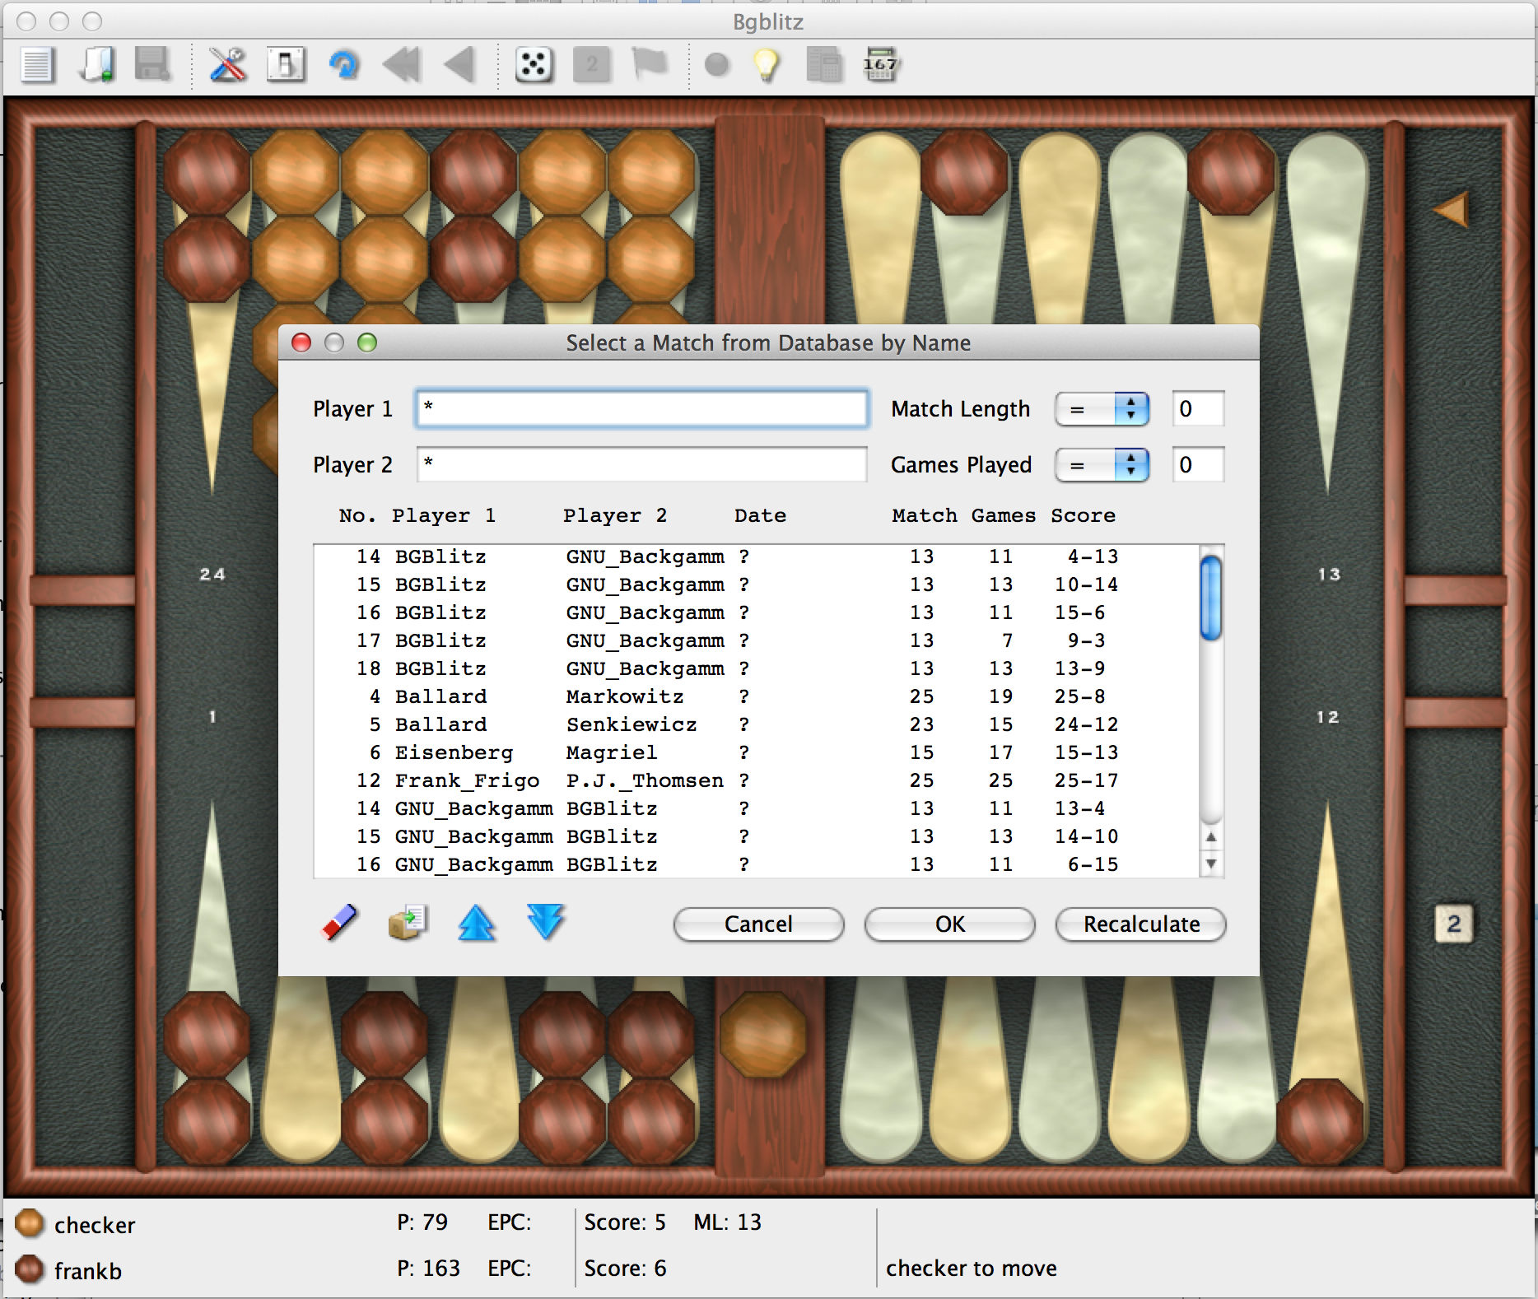Select match 14 BGBlitz score 4-13

tap(757, 557)
